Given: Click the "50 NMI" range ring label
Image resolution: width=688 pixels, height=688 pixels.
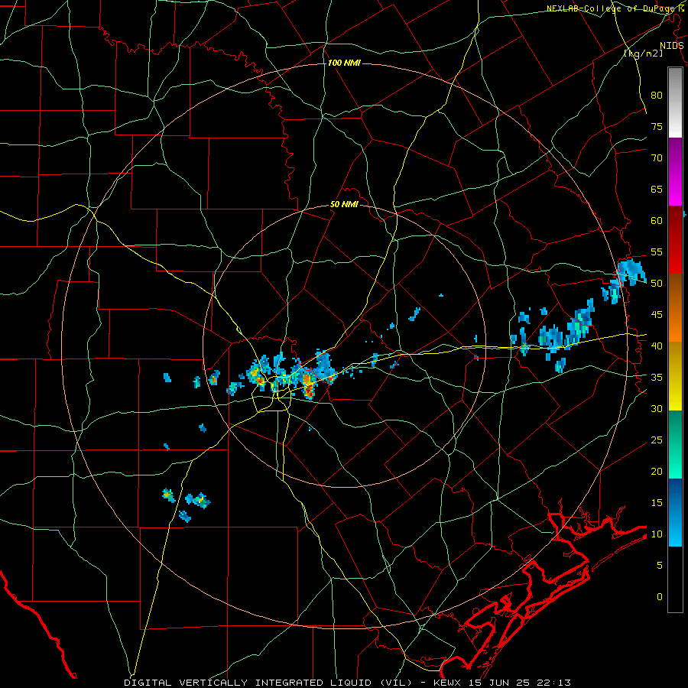Looking at the screenshot, I should (344, 204).
